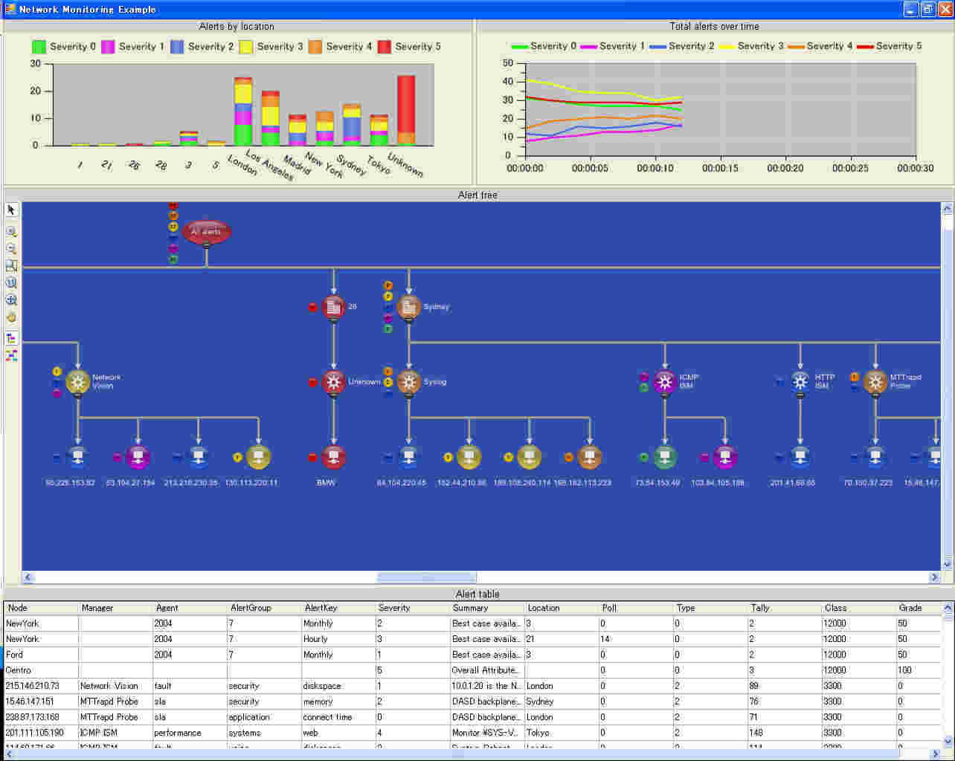Fit the alert tree to view

11,300
